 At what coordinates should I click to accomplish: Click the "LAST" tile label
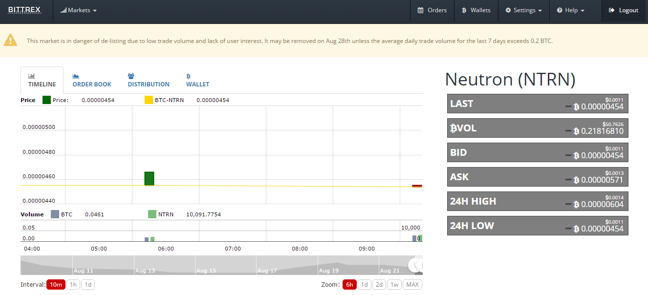tap(461, 104)
